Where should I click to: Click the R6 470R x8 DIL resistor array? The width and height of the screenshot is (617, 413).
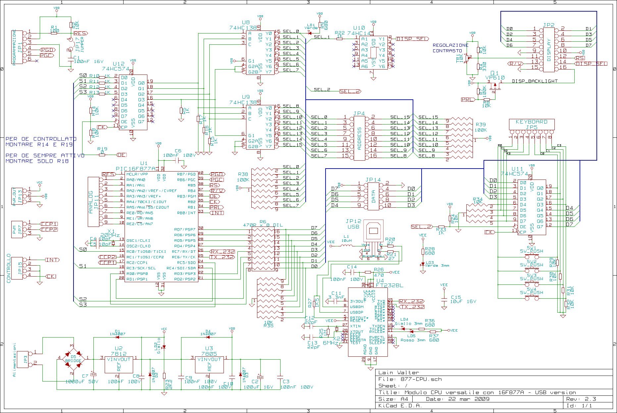coord(263,249)
